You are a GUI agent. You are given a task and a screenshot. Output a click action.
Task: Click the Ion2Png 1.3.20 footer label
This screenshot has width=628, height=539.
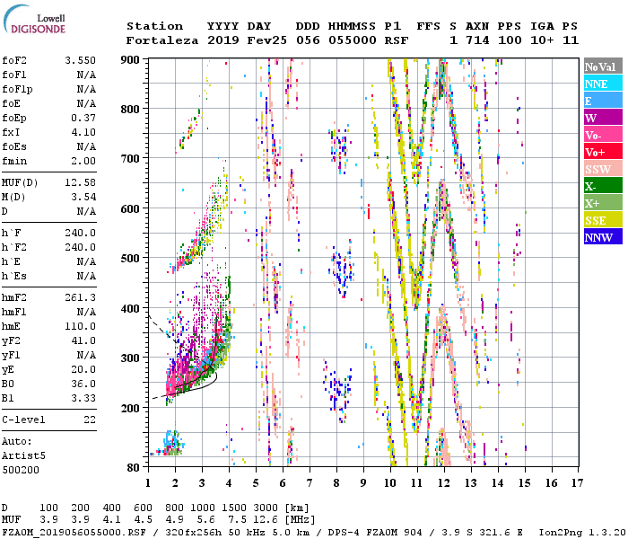point(582,533)
